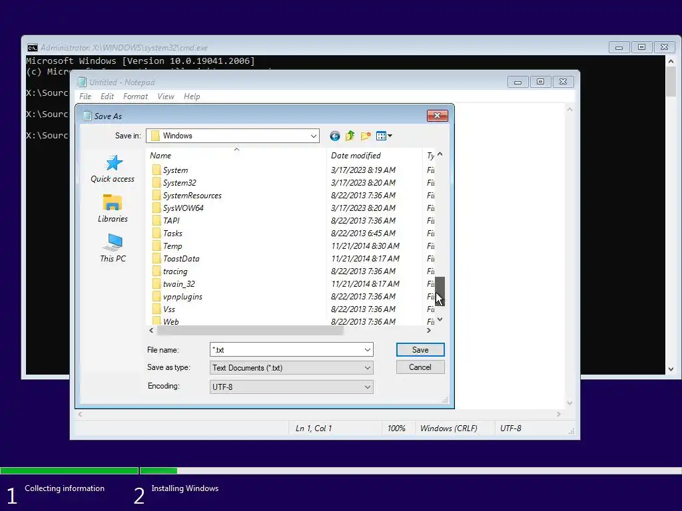The image size is (682, 511).
Task: Click the Cancel button
Action: point(420,367)
